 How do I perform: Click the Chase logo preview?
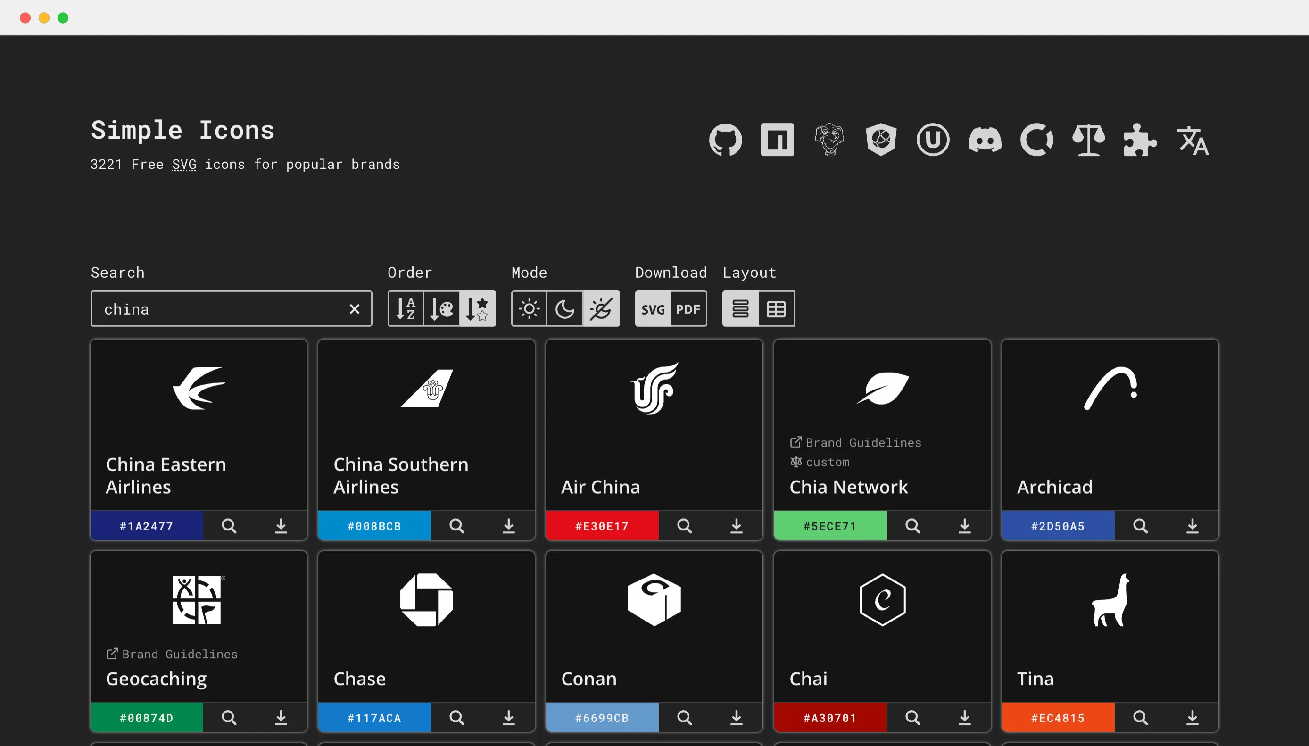(x=426, y=599)
